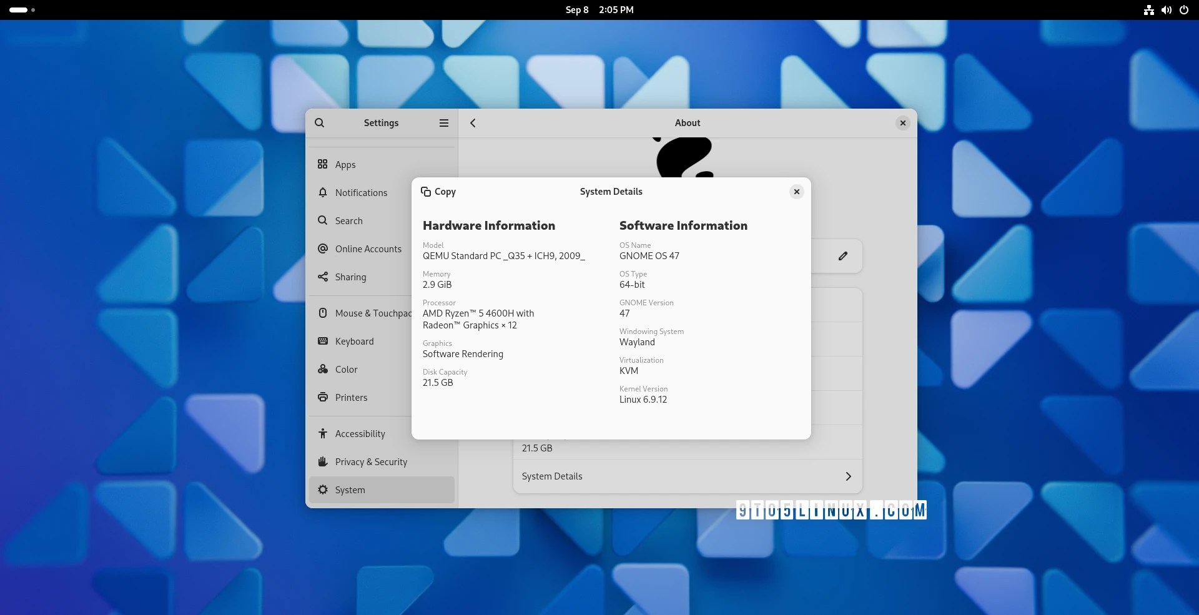Click the Mouse & Touchpad icon

pyautogui.click(x=322, y=313)
